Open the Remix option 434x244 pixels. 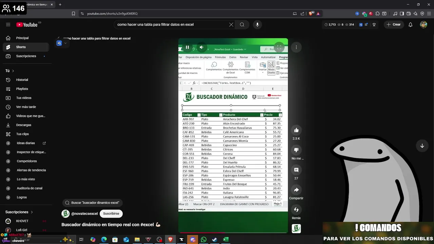click(296, 210)
